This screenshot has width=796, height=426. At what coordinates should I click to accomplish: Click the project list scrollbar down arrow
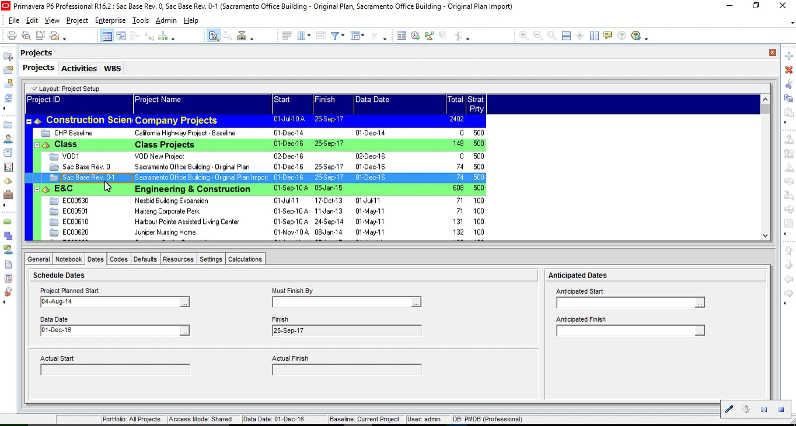click(765, 235)
